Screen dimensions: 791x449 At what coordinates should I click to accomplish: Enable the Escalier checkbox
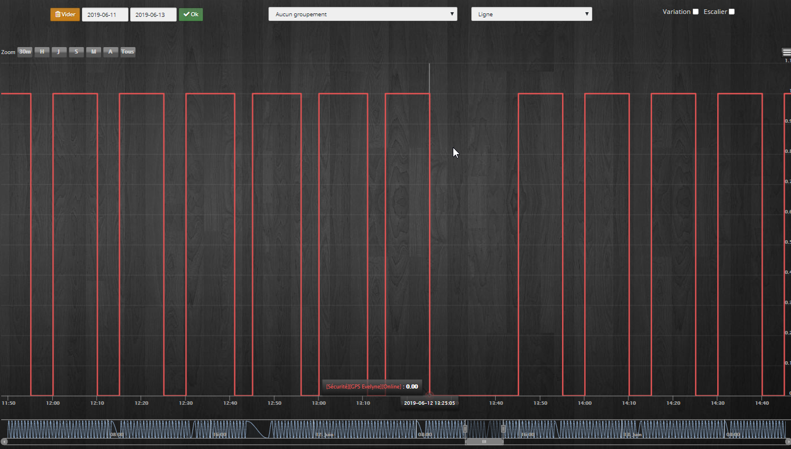732,12
